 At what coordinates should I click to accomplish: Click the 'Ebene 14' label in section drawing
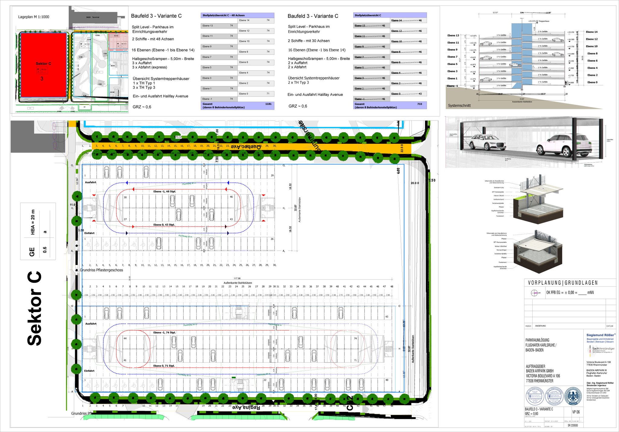(591, 32)
